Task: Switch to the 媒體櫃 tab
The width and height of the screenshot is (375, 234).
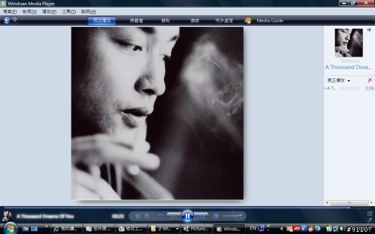Action: 137,20
